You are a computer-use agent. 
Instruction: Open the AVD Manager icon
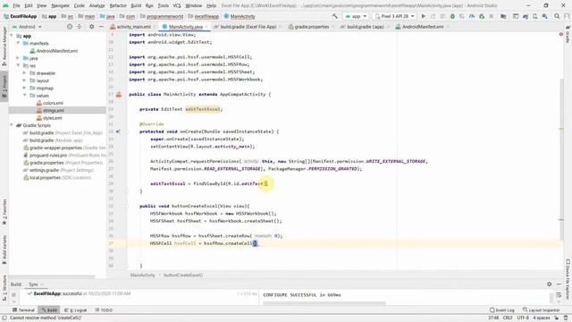[x=534, y=16]
